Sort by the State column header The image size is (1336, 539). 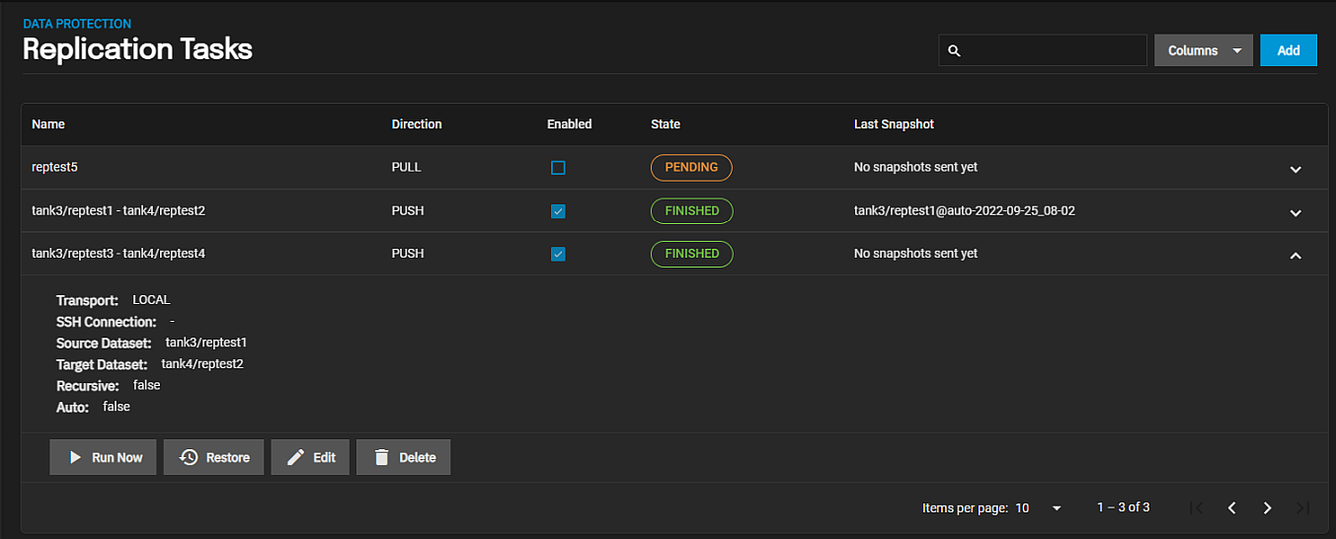click(x=666, y=124)
